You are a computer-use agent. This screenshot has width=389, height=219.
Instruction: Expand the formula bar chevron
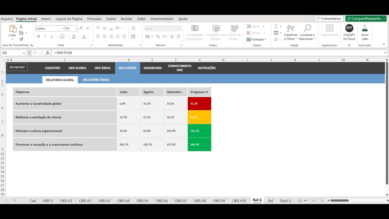pos(385,53)
